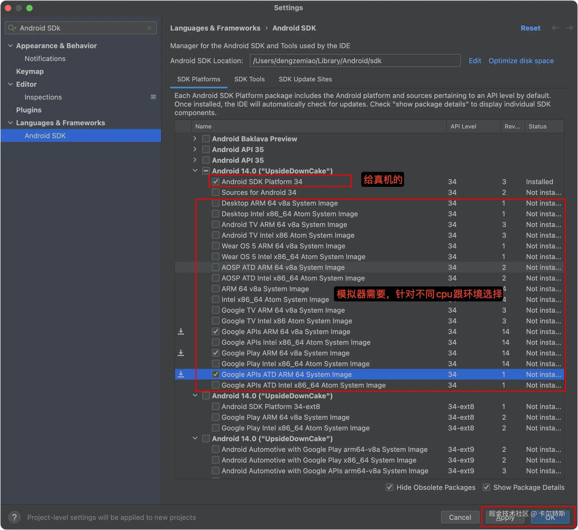Open SDK Update Sites tab

(305, 79)
